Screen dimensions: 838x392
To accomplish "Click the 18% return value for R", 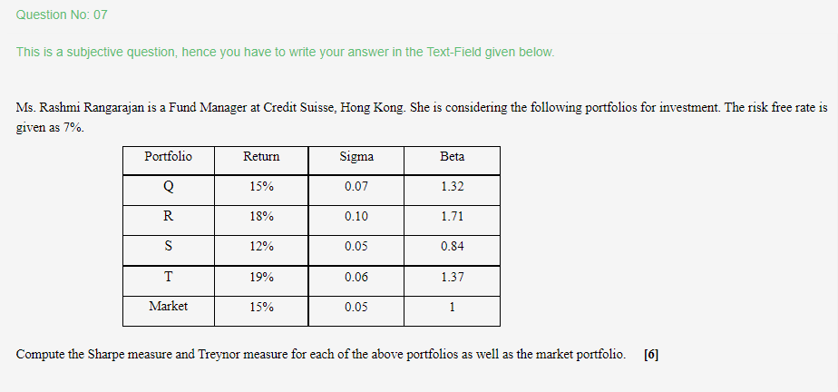I will click(261, 217).
